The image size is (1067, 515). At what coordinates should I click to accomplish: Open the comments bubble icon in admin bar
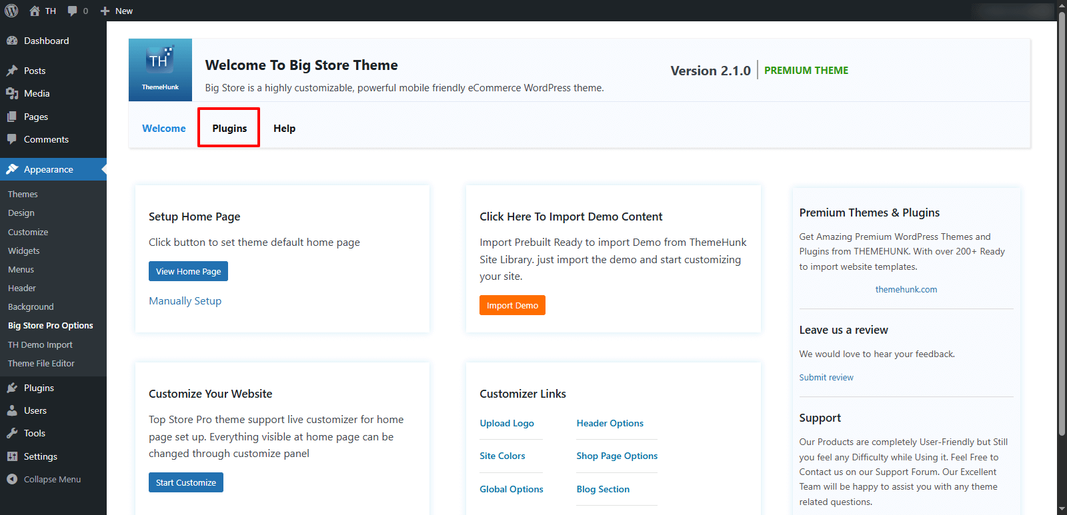click(73, 11)
